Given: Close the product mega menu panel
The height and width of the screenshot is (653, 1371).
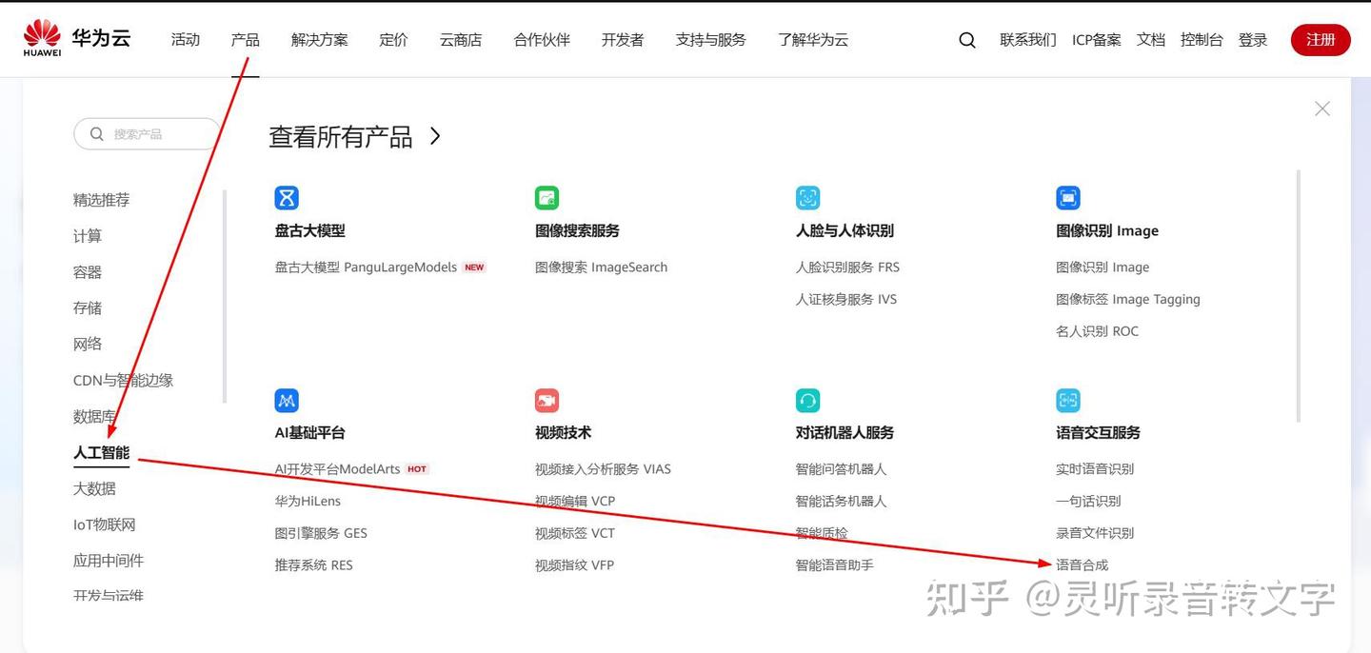Looking at the screenshot, I should pyautogui.click(x=1322, y=109).
